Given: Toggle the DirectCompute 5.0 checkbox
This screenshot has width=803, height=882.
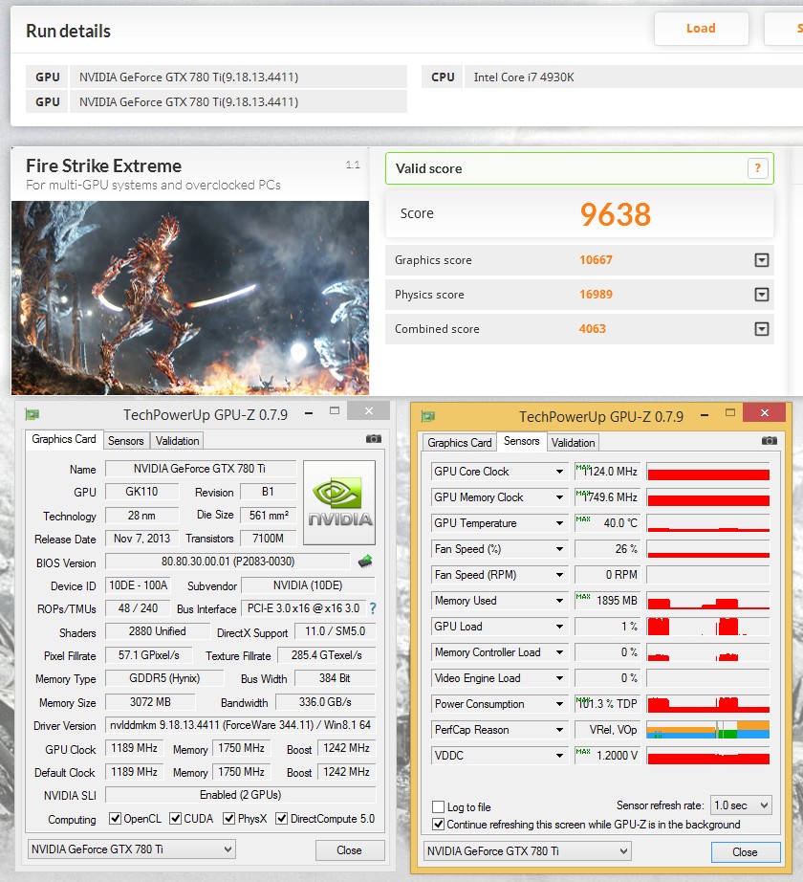Looking at the screenshot, I should point(281,819).
